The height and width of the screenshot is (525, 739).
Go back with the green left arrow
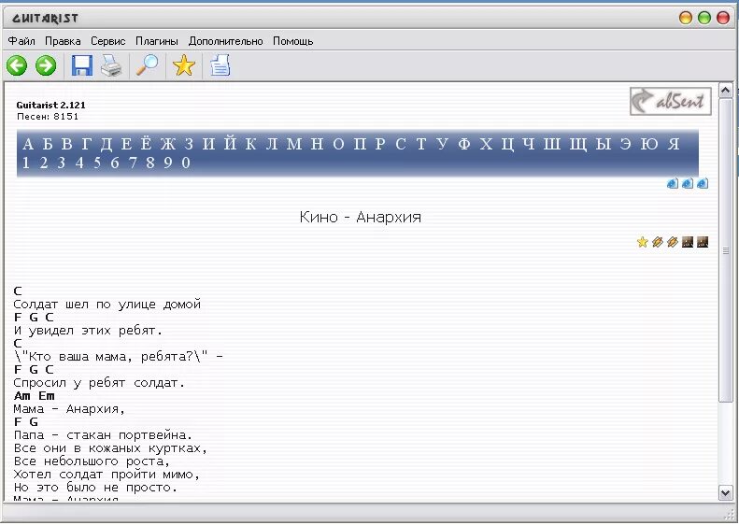click(17, 65)
